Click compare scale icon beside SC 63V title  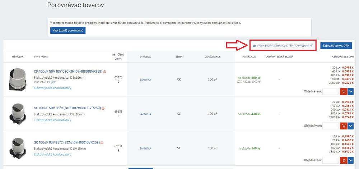click(102, 143)
